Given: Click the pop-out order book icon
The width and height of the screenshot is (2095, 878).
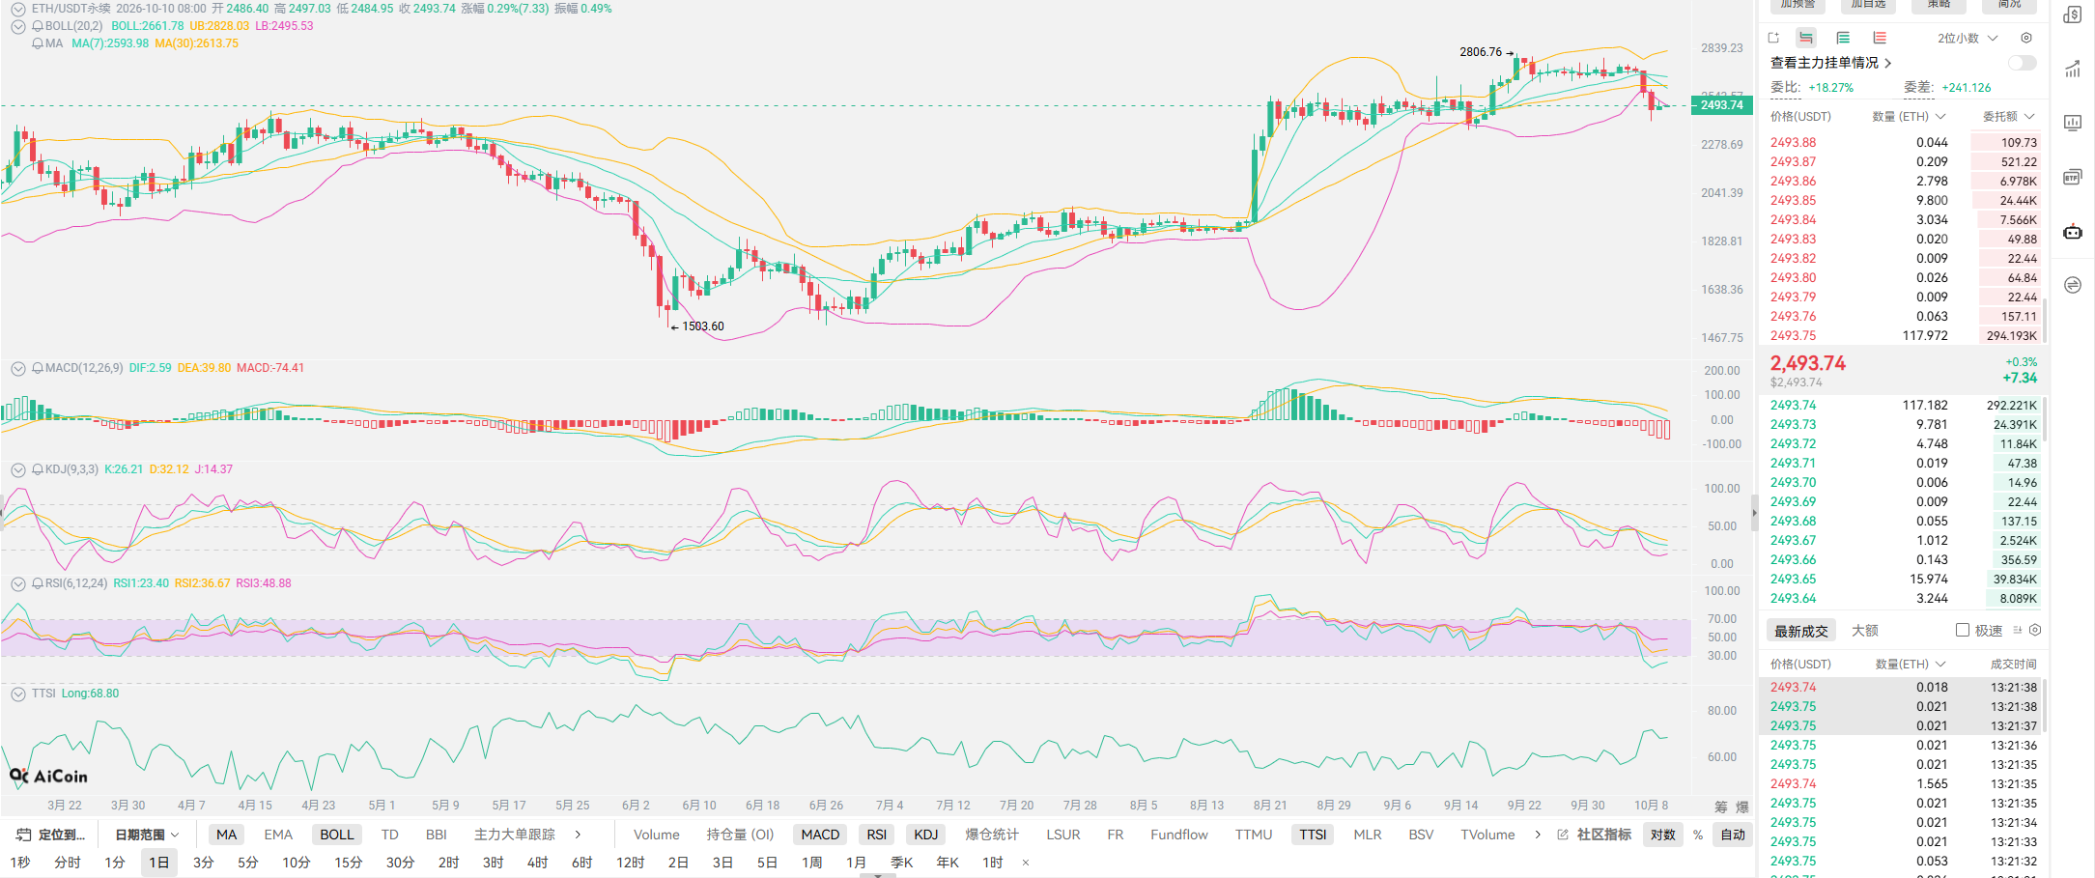Looking at the screenshot, I should click(x=1773, y=38).
